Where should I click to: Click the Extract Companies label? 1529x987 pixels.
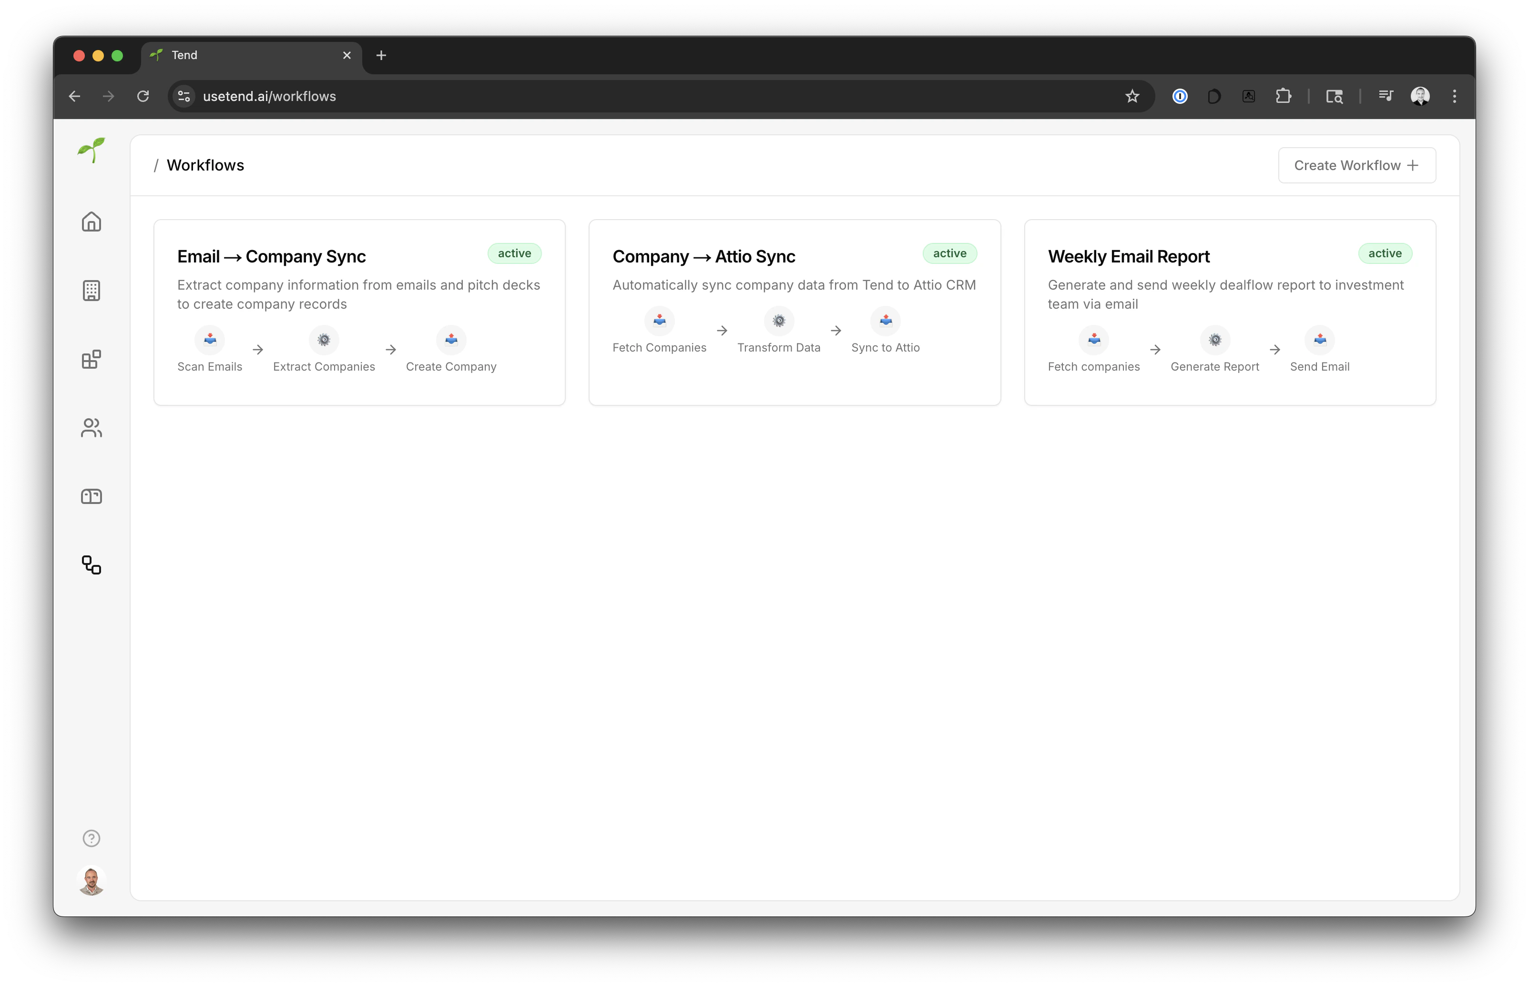324,367
